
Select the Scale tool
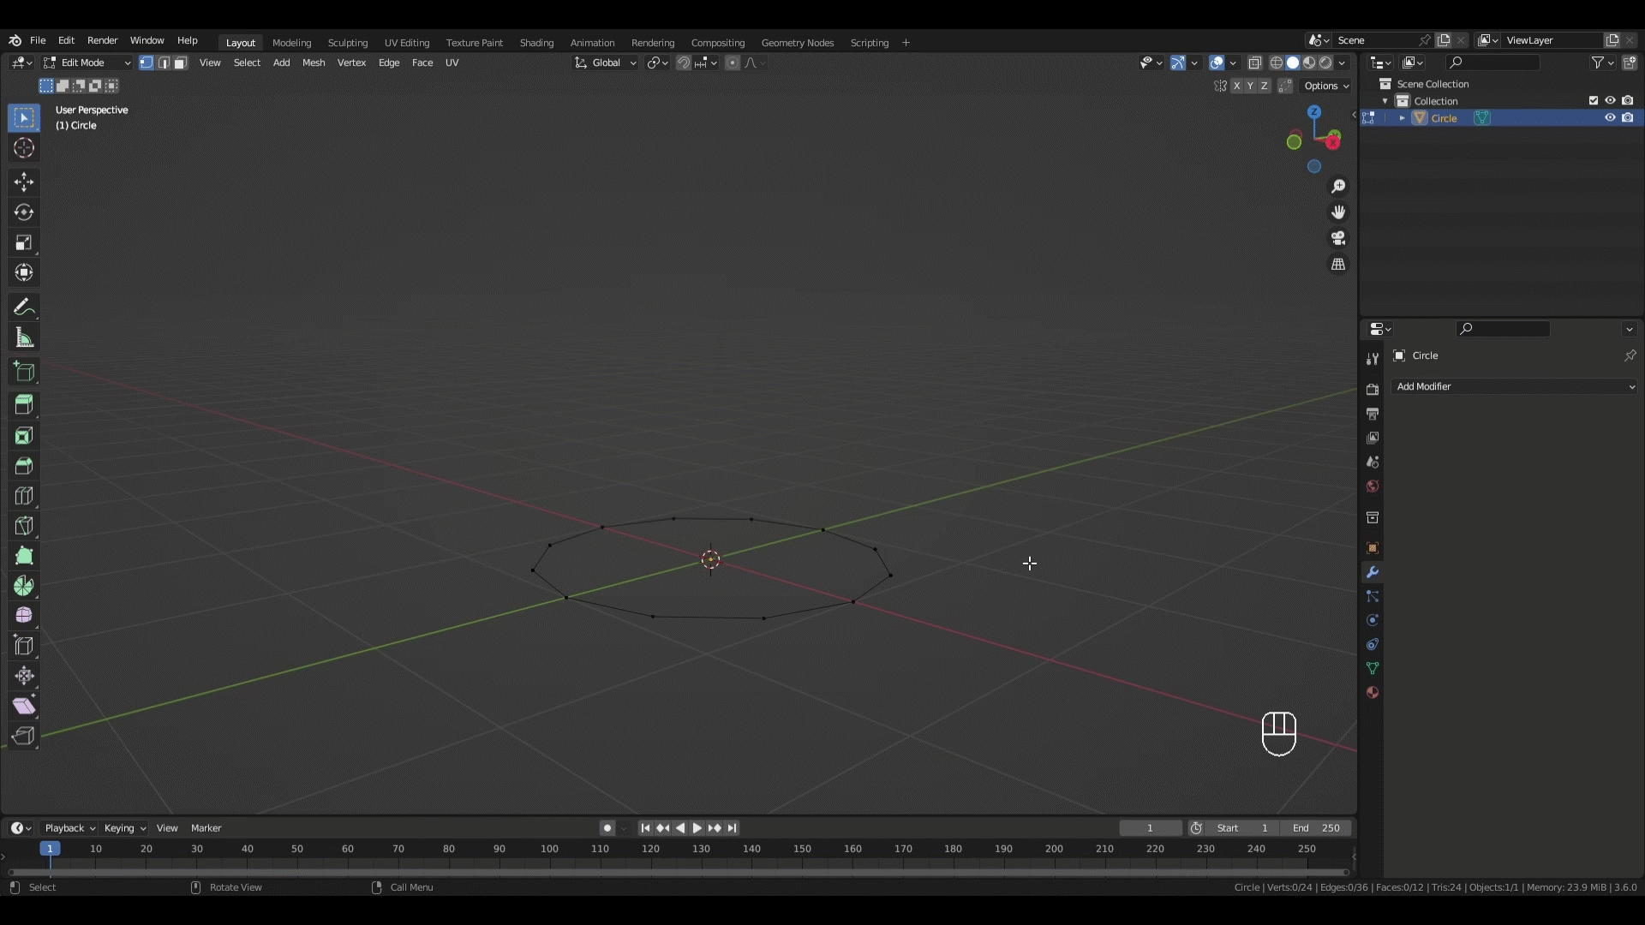pos(24,242)
